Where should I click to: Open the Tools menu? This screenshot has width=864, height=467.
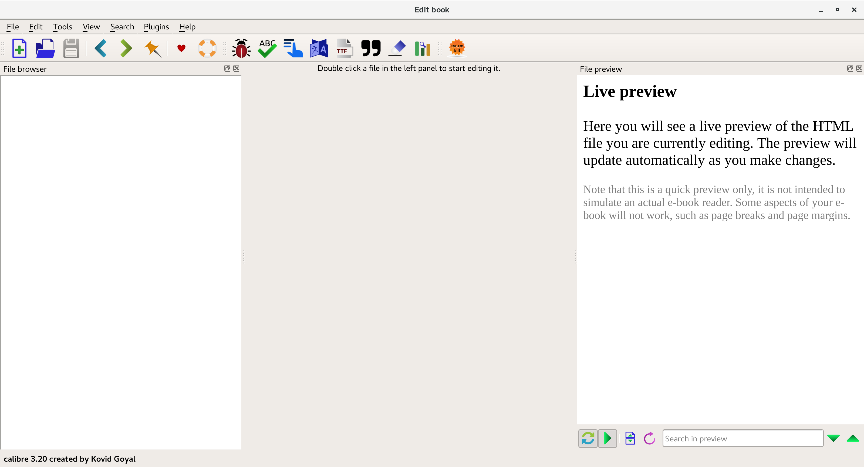(62, 27)
